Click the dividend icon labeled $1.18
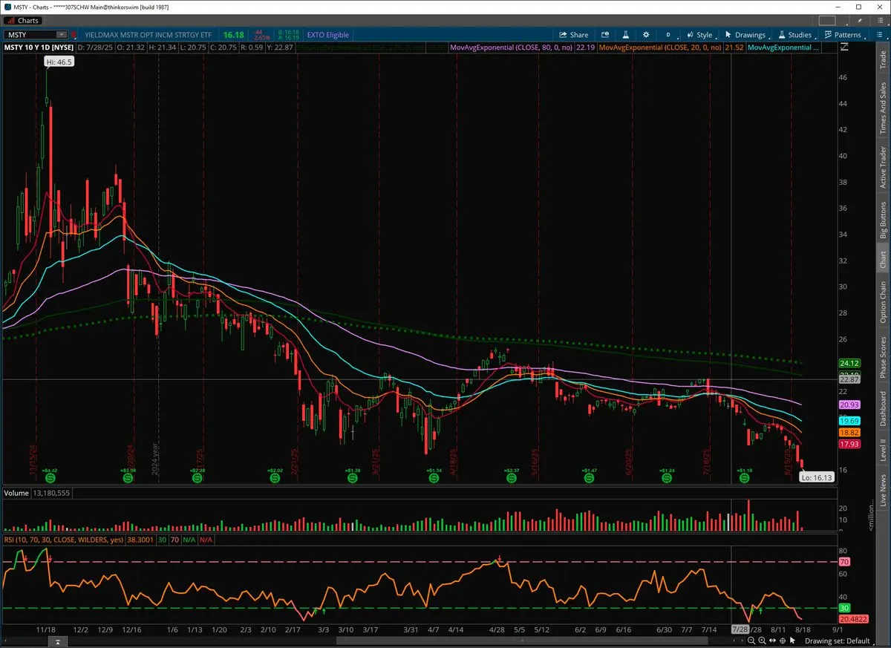The width and height of the screenshot is (891, 648). click(x=745, y=479)
